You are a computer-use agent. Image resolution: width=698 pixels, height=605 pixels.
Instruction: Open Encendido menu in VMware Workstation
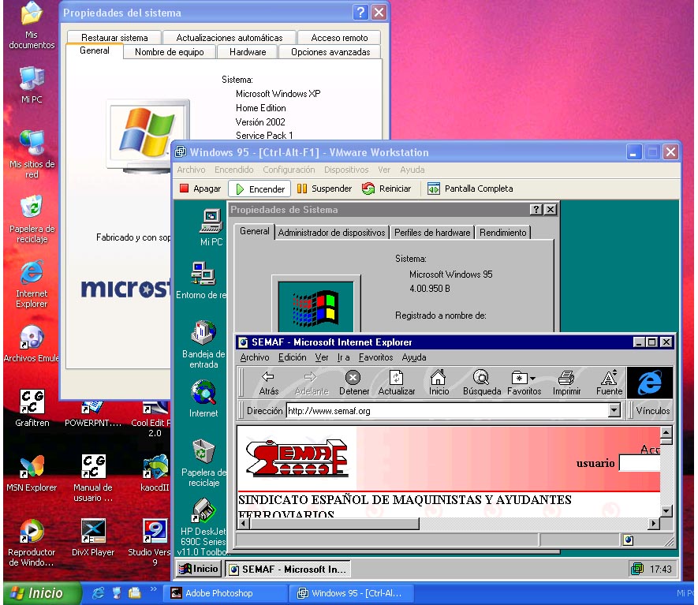[x=233, y=170]
